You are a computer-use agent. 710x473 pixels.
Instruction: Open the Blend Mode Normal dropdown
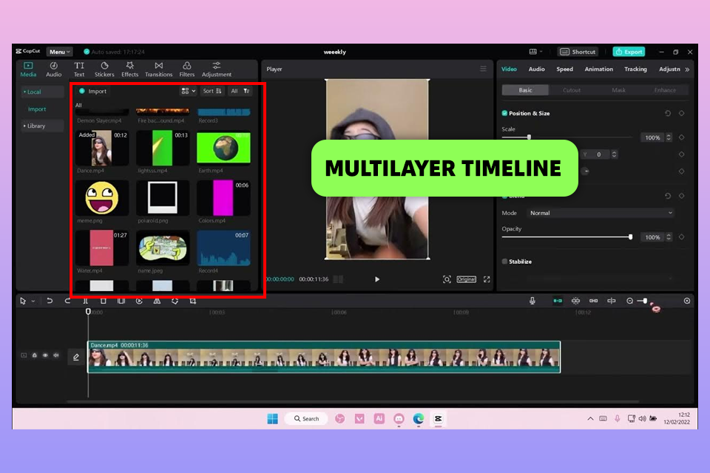pyautogui.click(x=601, y=213)
